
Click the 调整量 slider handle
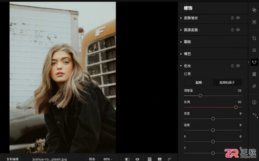click(200, 96)
